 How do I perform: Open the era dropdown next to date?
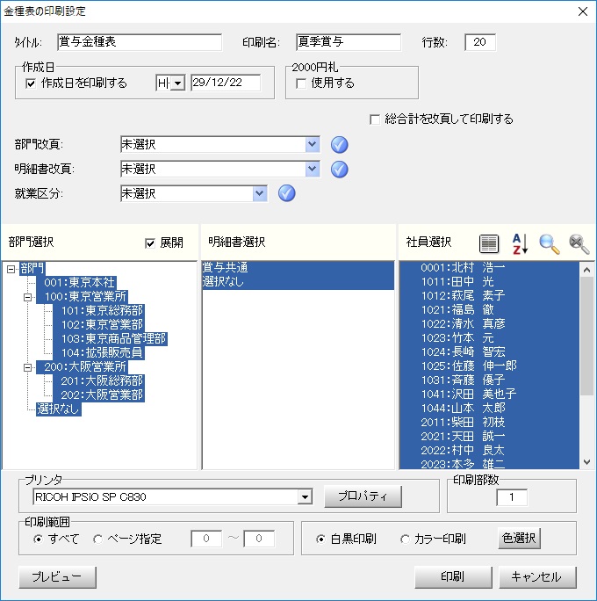177,83
